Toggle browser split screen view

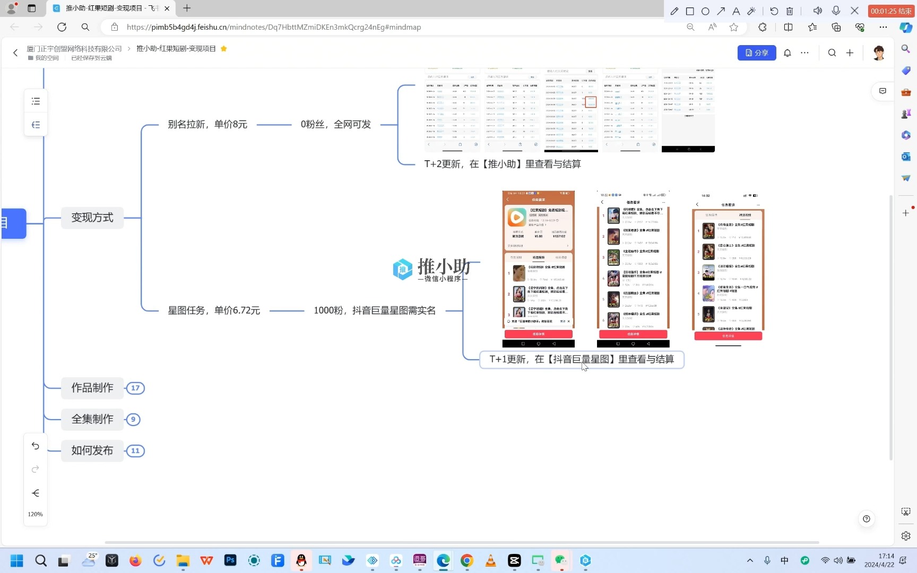click(789, 27)
